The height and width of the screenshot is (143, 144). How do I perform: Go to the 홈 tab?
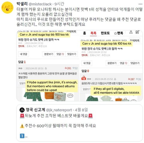[x=85, y=33]
